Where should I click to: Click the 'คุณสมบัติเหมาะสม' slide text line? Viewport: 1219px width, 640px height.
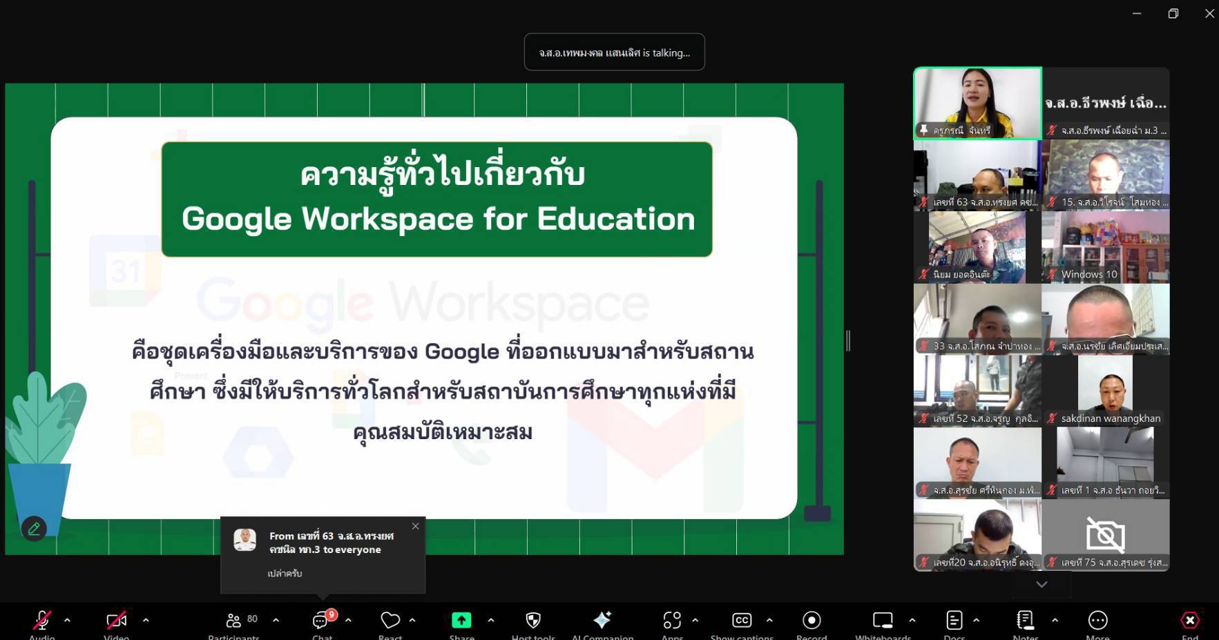click(443, 433)
